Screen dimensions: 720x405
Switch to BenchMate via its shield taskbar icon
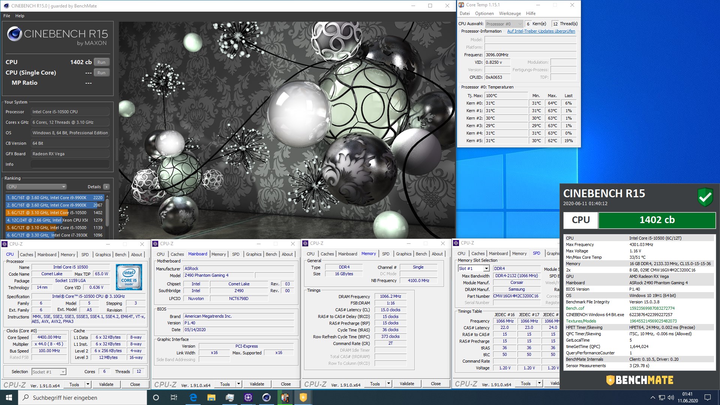[303, 397]
